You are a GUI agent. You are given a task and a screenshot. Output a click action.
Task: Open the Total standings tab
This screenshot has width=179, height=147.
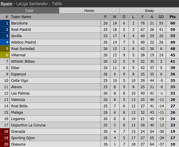coord(29,10)
